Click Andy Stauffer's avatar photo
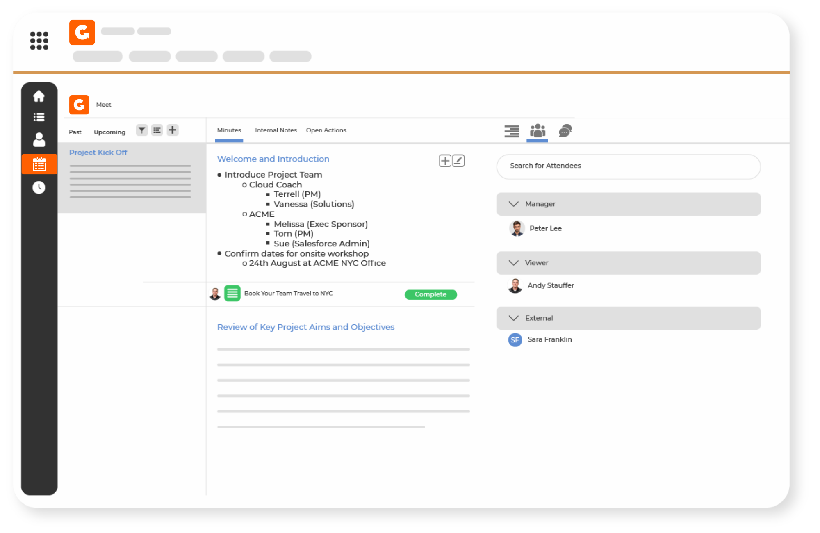This screenshot has width=820, height=533. pos(515,286)
